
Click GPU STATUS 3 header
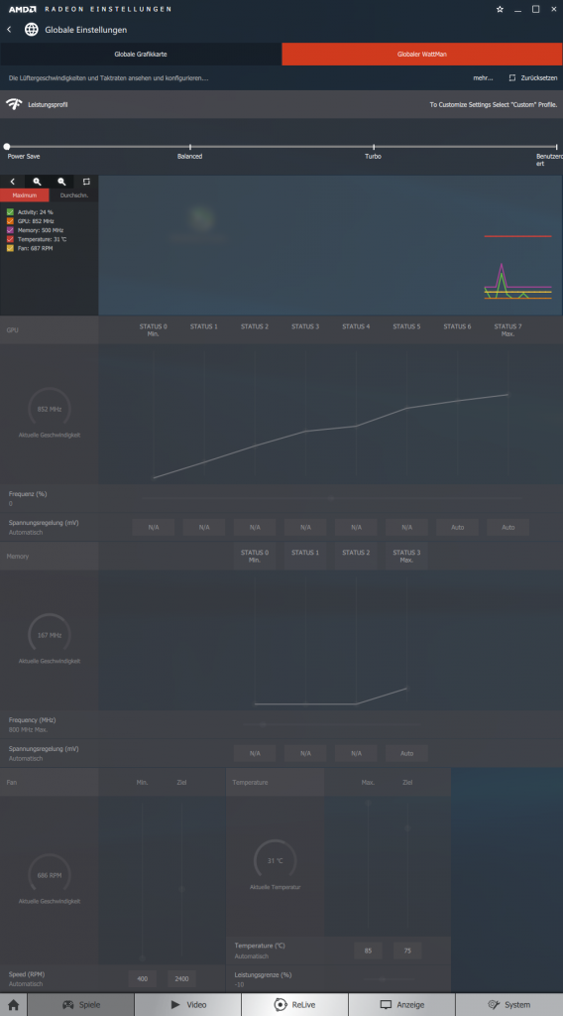(305, 326)
